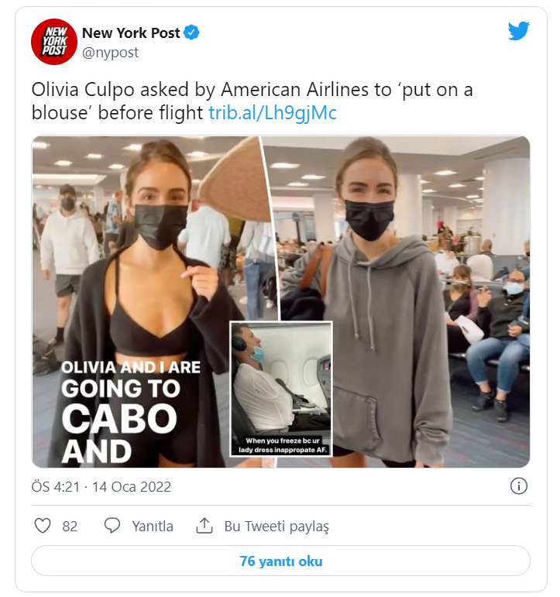This screenshot has height=597, width=560.
Task: Click the Yanıtla reply label
Action: pyautogui.click(x=153, y=527)
